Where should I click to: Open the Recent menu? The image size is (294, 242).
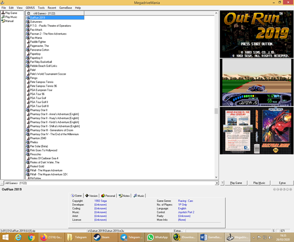52,8
